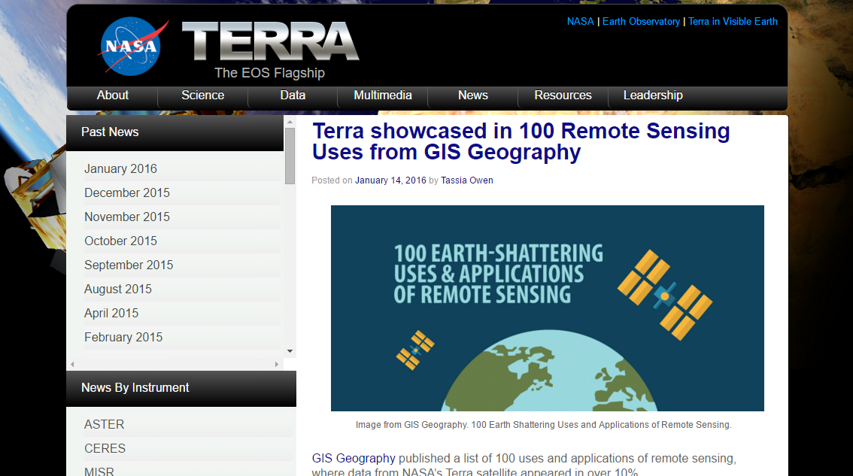Open the News menu

click(472, 96)
